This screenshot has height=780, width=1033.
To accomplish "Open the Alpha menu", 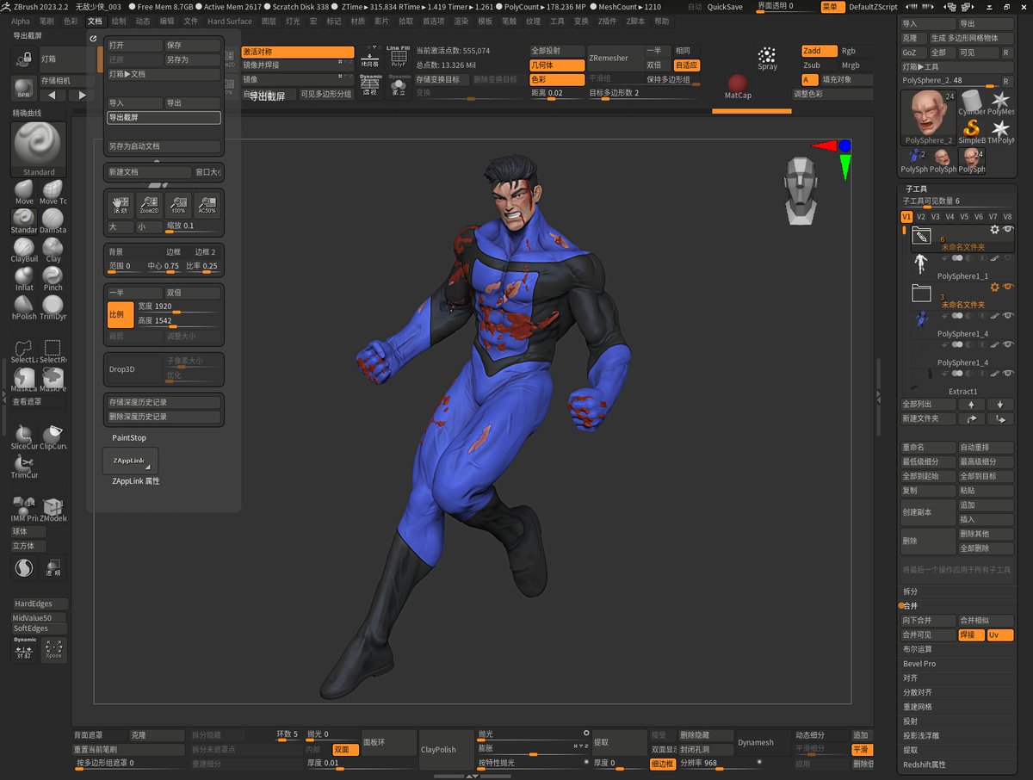I will point(21,21).
